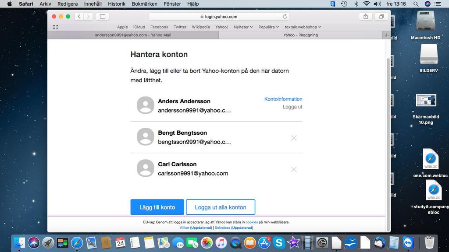Launch Siri from the Dock

34,243
